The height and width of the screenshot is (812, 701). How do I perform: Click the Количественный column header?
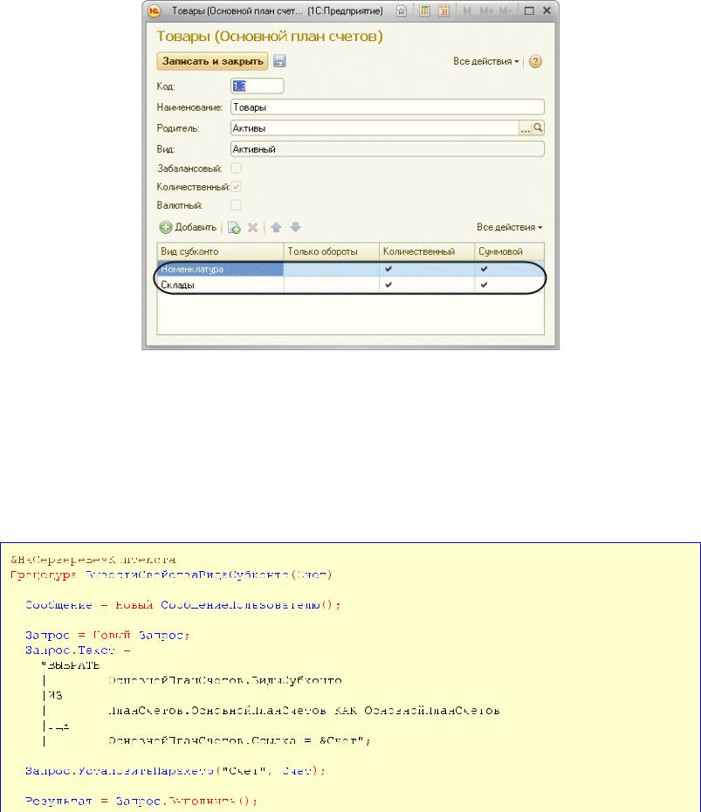point(427,251)
